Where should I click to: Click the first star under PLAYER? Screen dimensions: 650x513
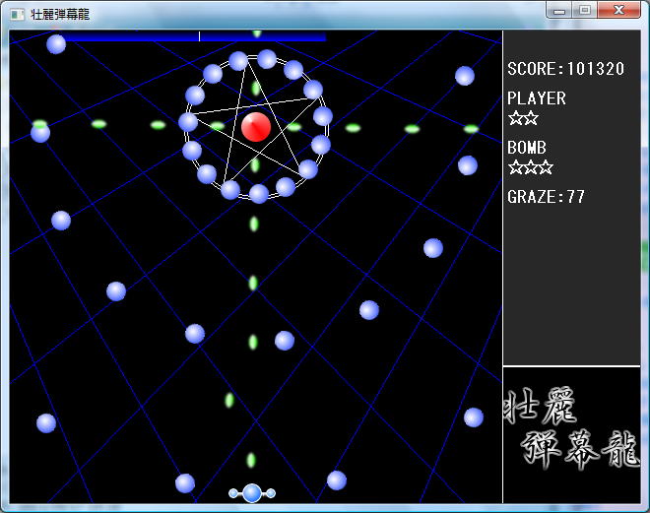coord(515,118)
